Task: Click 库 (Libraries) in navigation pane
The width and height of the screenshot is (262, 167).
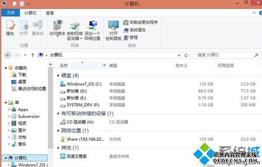Action: point(17,103)
